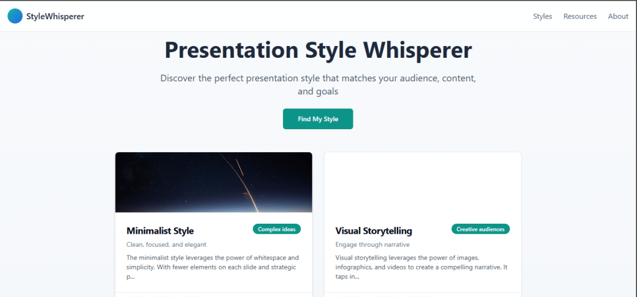Open the Styles navigation link

tap(542, 16)
